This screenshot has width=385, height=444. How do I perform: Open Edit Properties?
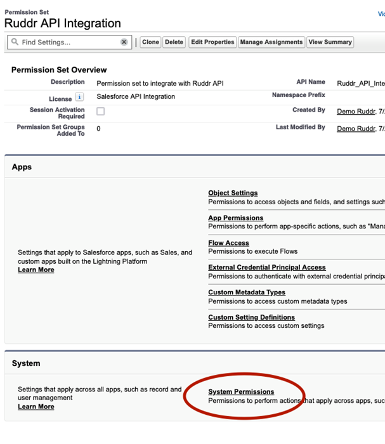click(212, 42)
